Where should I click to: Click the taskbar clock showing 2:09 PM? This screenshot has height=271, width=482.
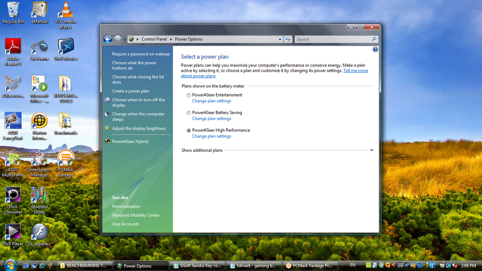[x=468, y=266]
